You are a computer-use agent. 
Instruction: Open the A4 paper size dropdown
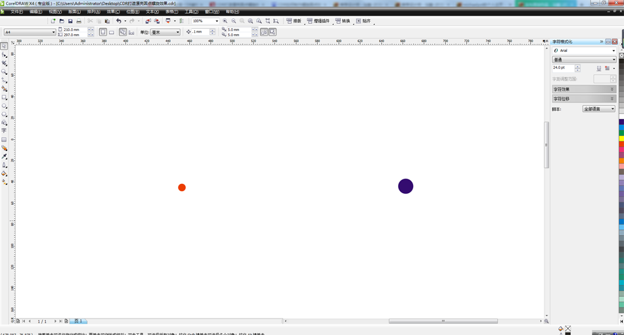coord(30,32)
